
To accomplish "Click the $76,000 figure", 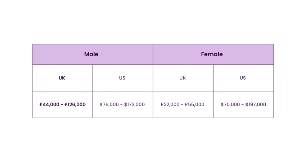I will (109, 105).
